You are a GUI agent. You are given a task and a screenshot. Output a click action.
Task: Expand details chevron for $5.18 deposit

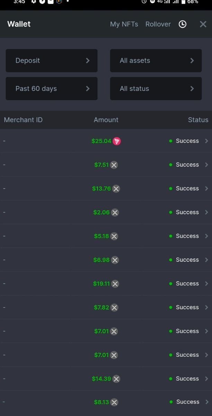[x=207, y=236]
